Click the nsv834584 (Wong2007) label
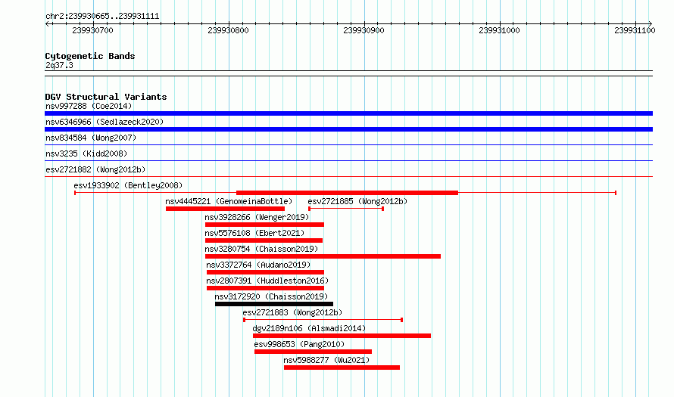Image resolution: width=674 pixels, height=397 pixels. (x=91, y=138)
